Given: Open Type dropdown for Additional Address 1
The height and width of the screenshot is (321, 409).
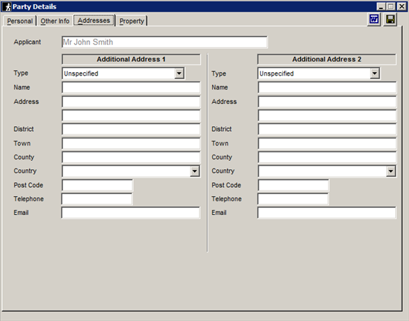Looking at the screenshot, I should point(179,73).
